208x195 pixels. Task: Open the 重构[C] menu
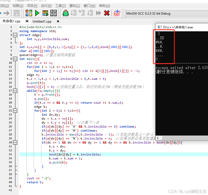74,6
